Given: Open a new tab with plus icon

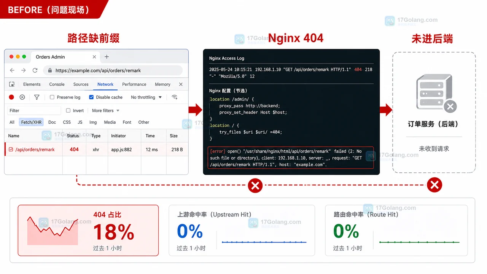Looking at the screenshot, I should [x=107, y=57].
